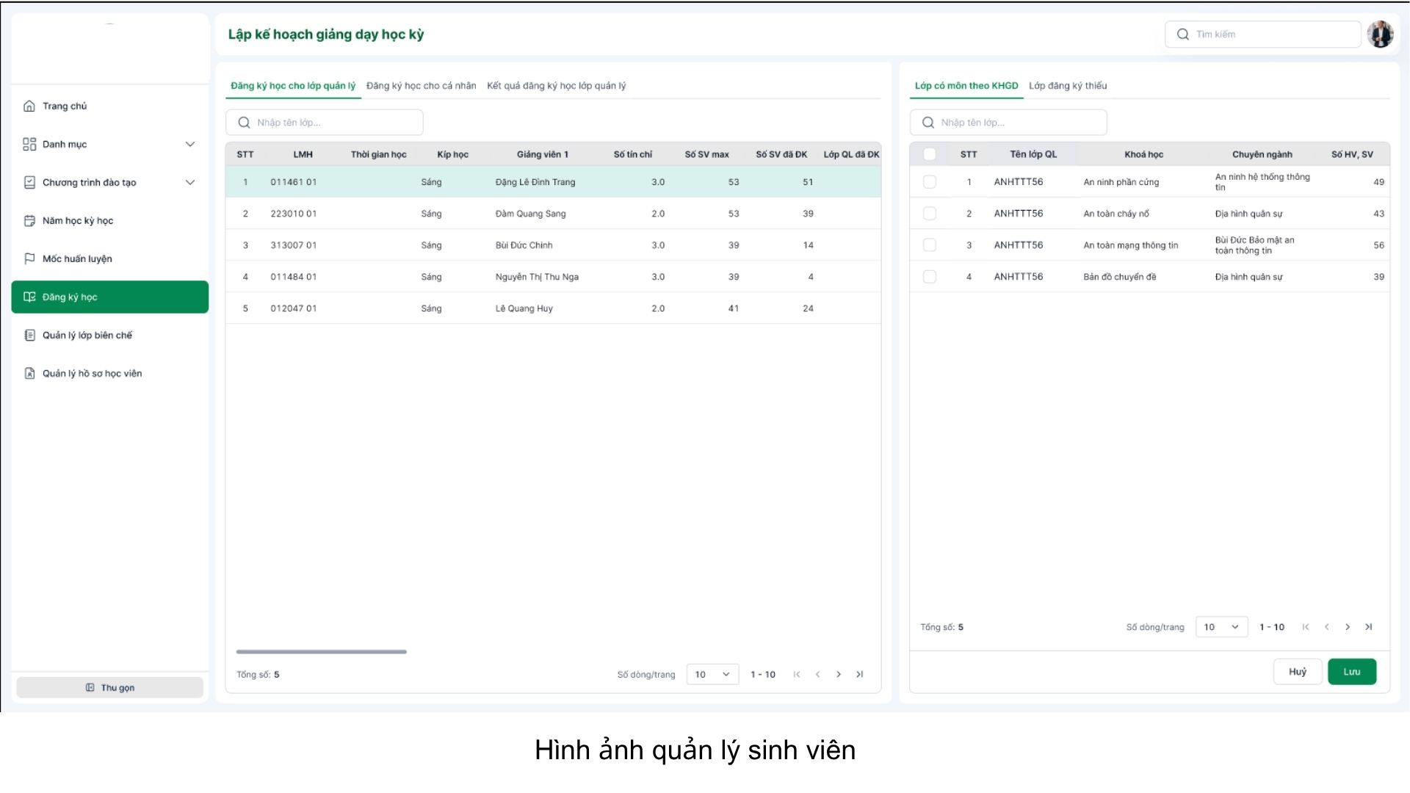
Task: Jump to last page in right table
Action: [x=1368, y=627]
